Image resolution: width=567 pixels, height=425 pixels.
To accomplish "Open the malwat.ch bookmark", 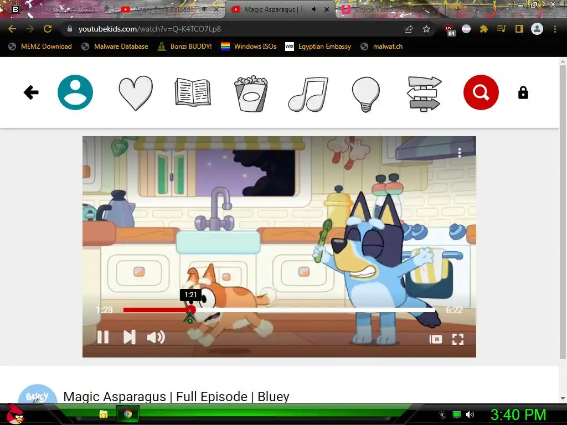I will [x=382, y=46].
